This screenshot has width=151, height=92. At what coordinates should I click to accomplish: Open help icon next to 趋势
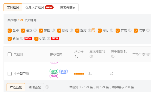point(90,30)
